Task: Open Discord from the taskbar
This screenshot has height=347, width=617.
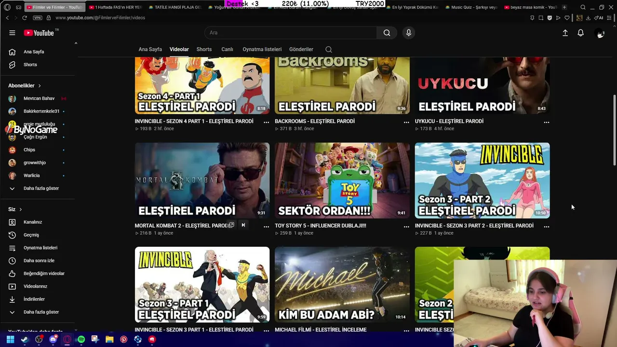Action: [x=53, y=339]
